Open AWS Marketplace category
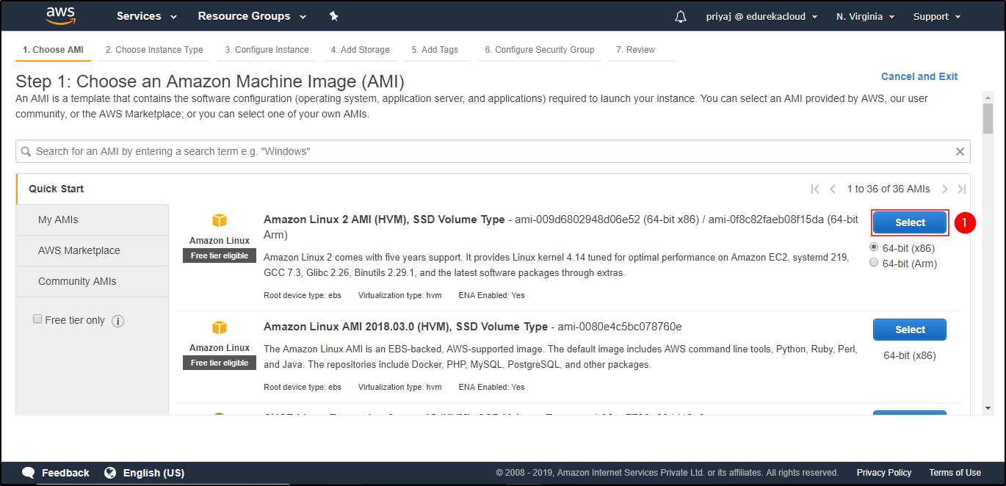 click(93, 250)
